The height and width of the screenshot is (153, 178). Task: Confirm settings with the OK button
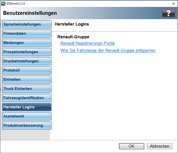pyautogui.click(x=131, y=146)
